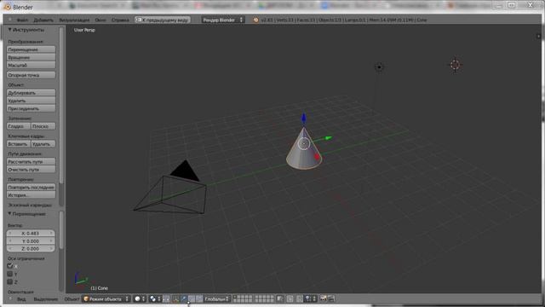Click the Повторить последнее button
The image size is (545, 307).
[31, 188]
